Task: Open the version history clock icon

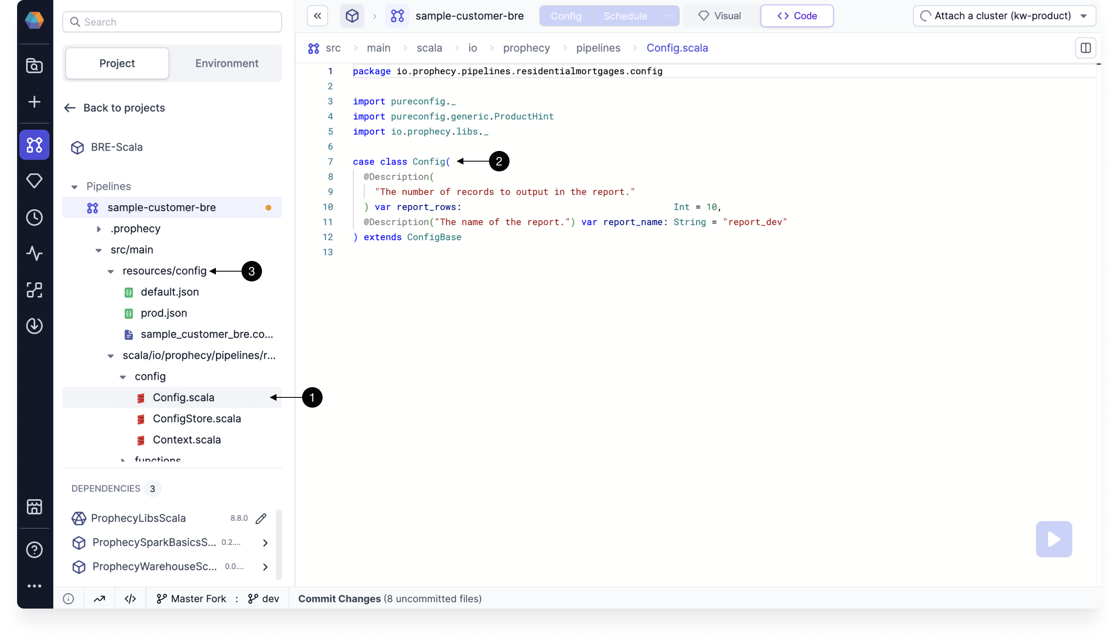Action: pos(35,217)
